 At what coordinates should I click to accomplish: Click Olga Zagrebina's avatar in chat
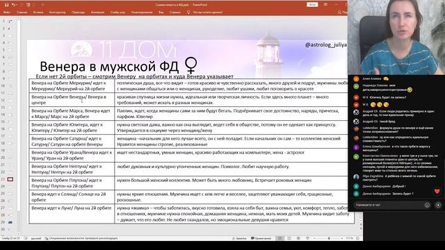pyautogui.click(x=356, y=177)
